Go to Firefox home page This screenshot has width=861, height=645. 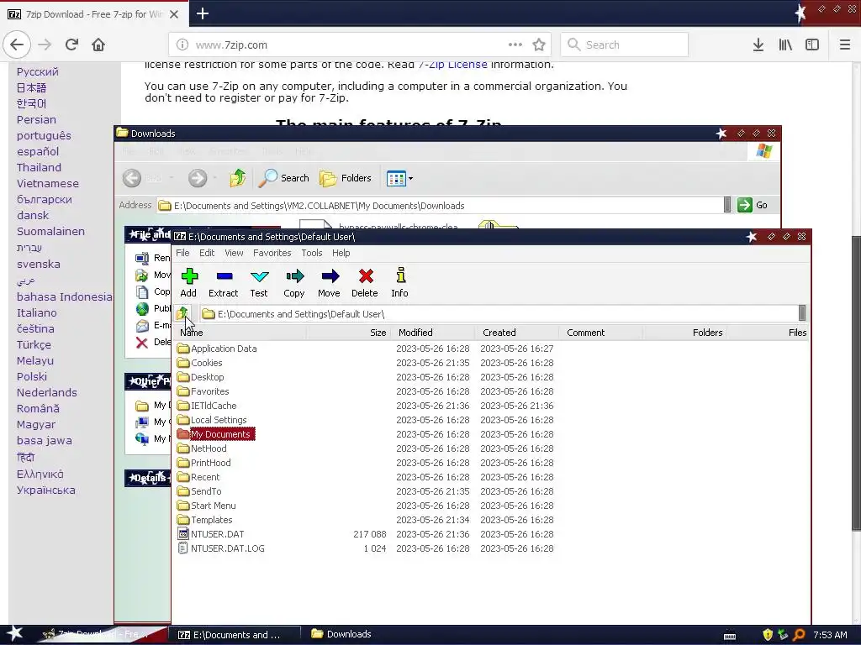tap(98, 45)
